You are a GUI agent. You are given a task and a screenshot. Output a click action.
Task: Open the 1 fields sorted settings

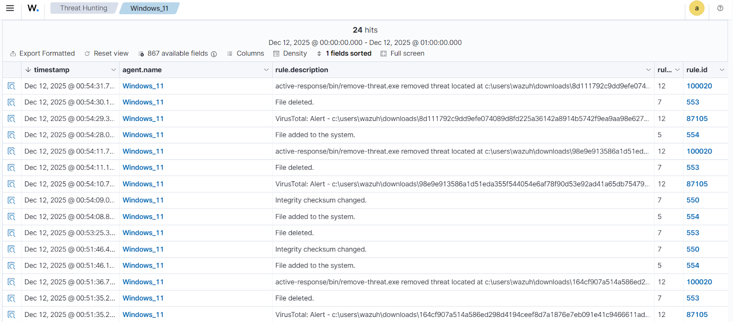pos(344,54)
